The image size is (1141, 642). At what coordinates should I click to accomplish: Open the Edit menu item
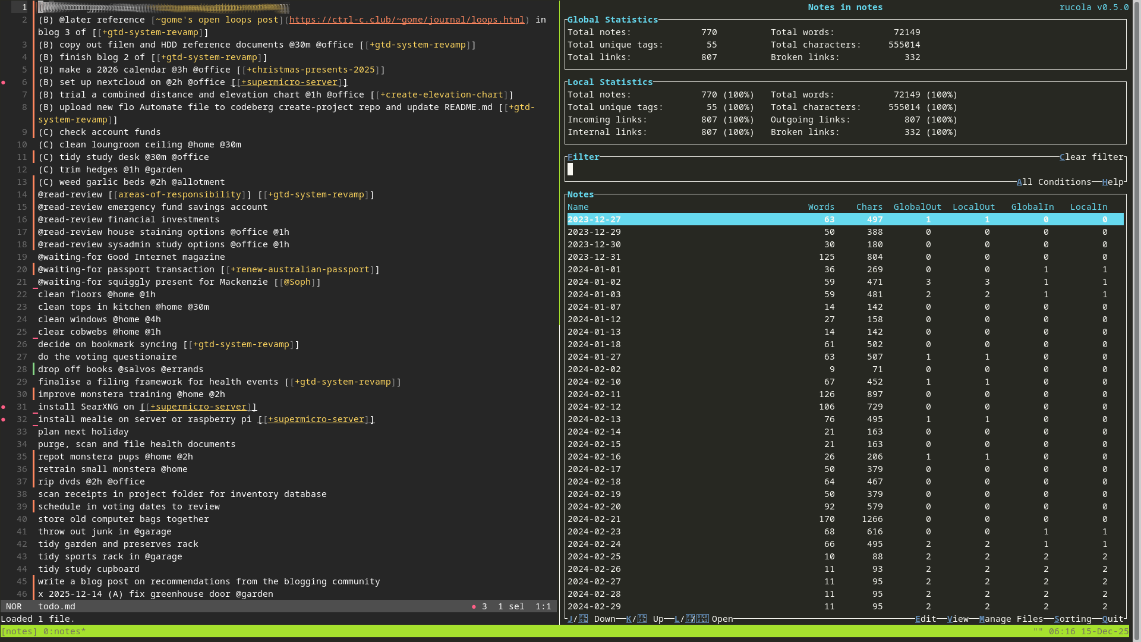pyautogui.click(x=925, y=619)
